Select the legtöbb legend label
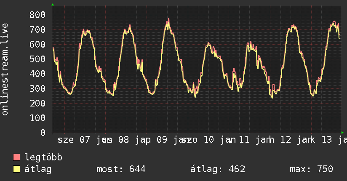The height and width of the screenshot is (181, 347). coord(43,157)
